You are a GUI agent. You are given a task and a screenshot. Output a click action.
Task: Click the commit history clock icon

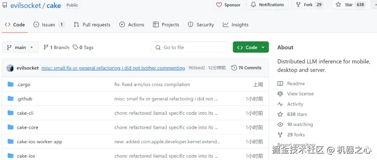tap(234, 68)
